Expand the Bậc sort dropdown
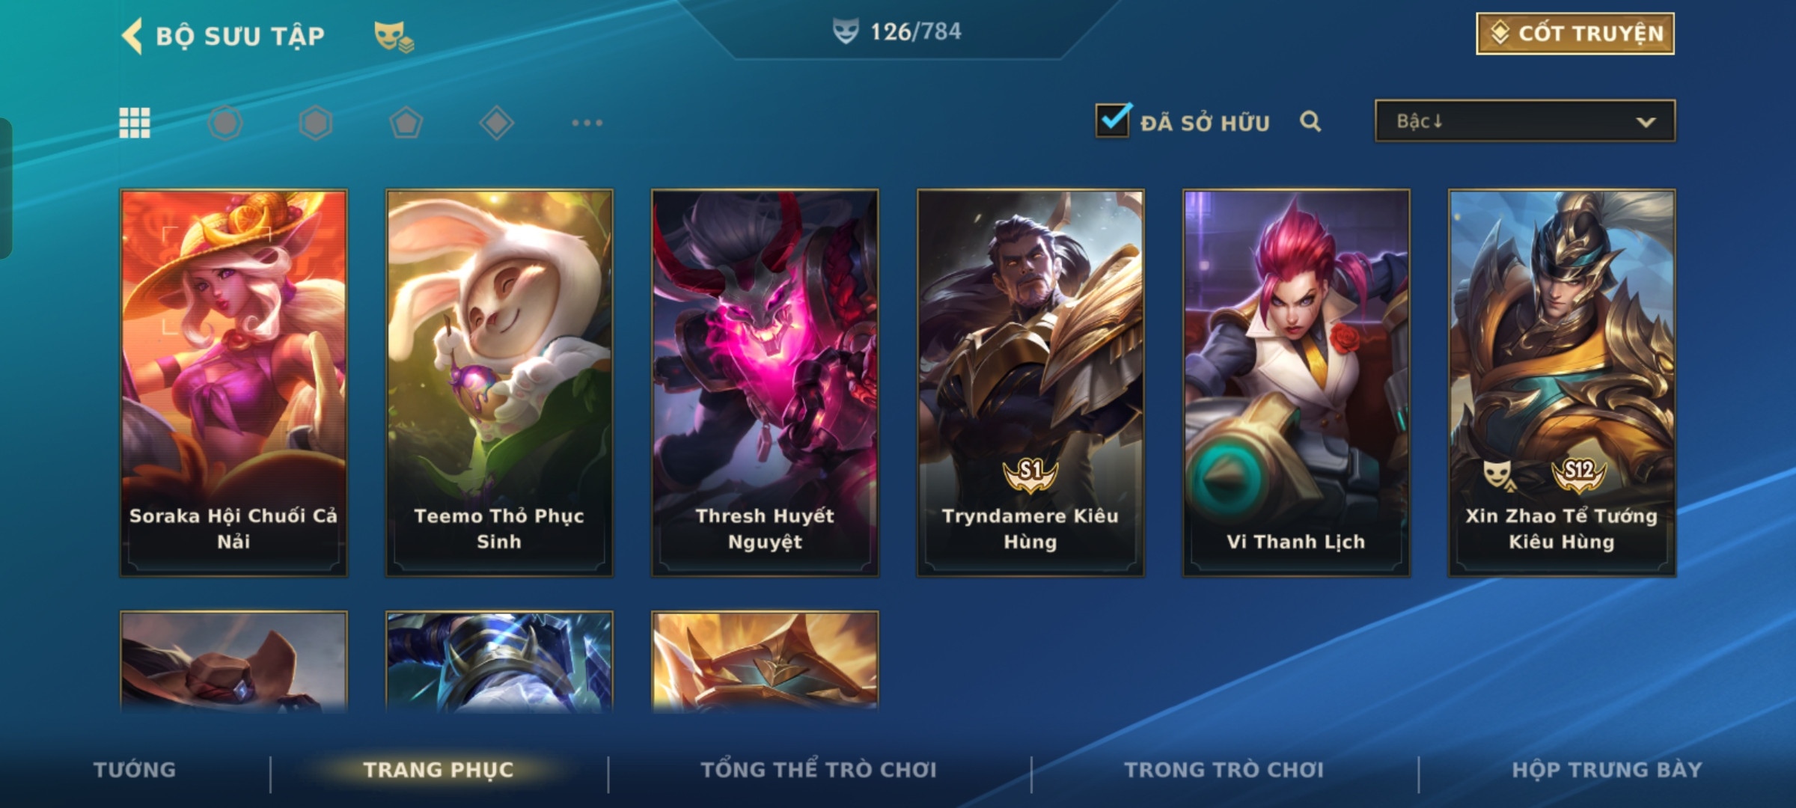Viewport: 1796px width, 808px height. coord(1525,121)
